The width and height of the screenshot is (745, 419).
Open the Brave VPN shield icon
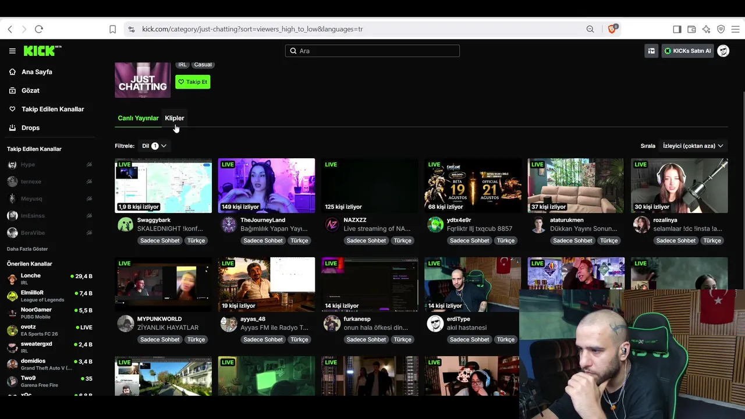click(721, 29)
